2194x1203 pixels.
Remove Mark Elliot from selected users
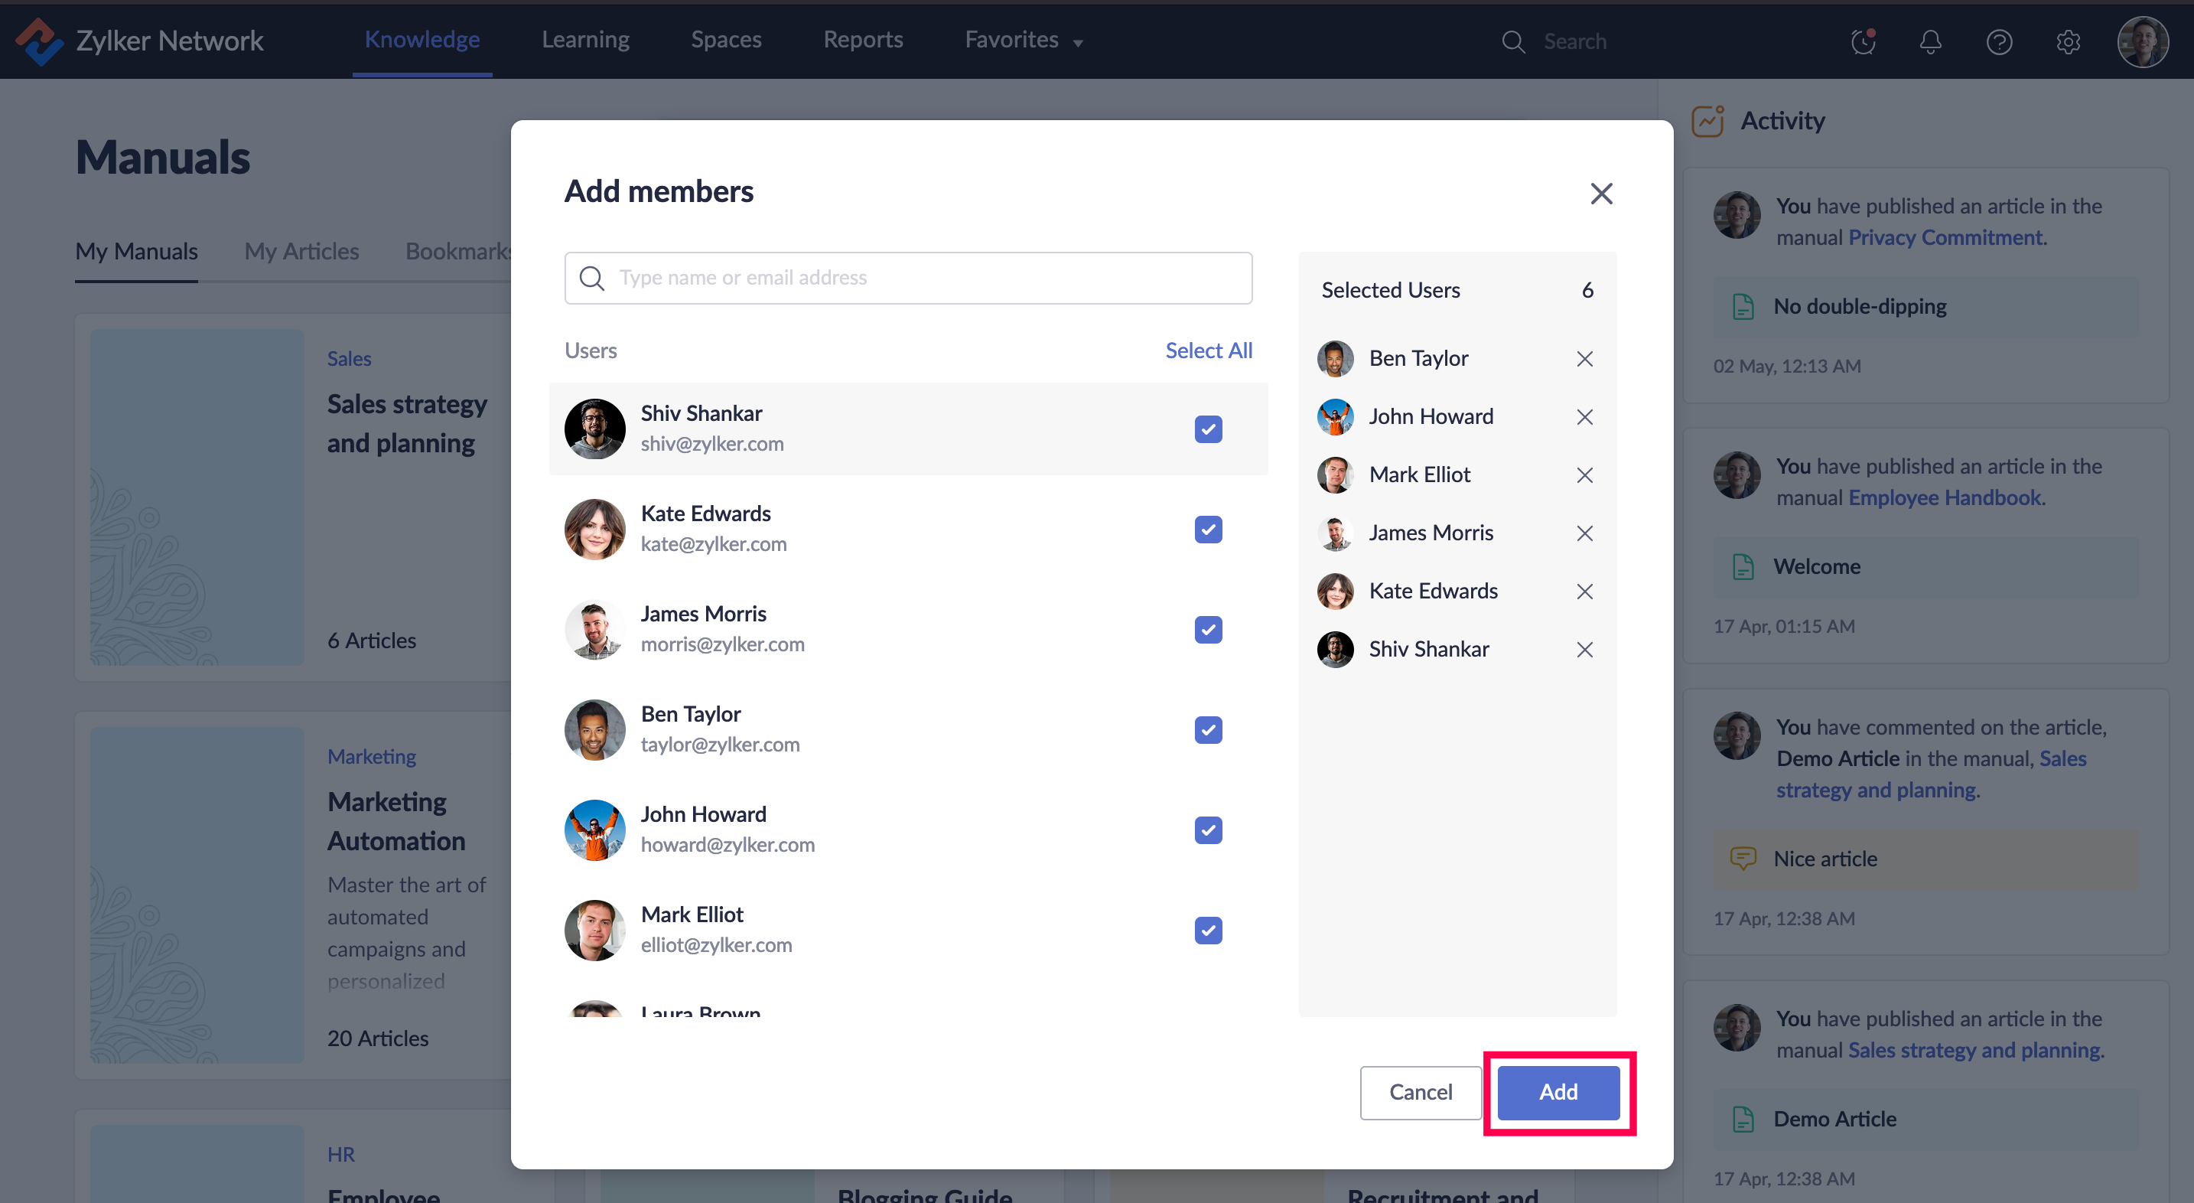click(1584, 474)
